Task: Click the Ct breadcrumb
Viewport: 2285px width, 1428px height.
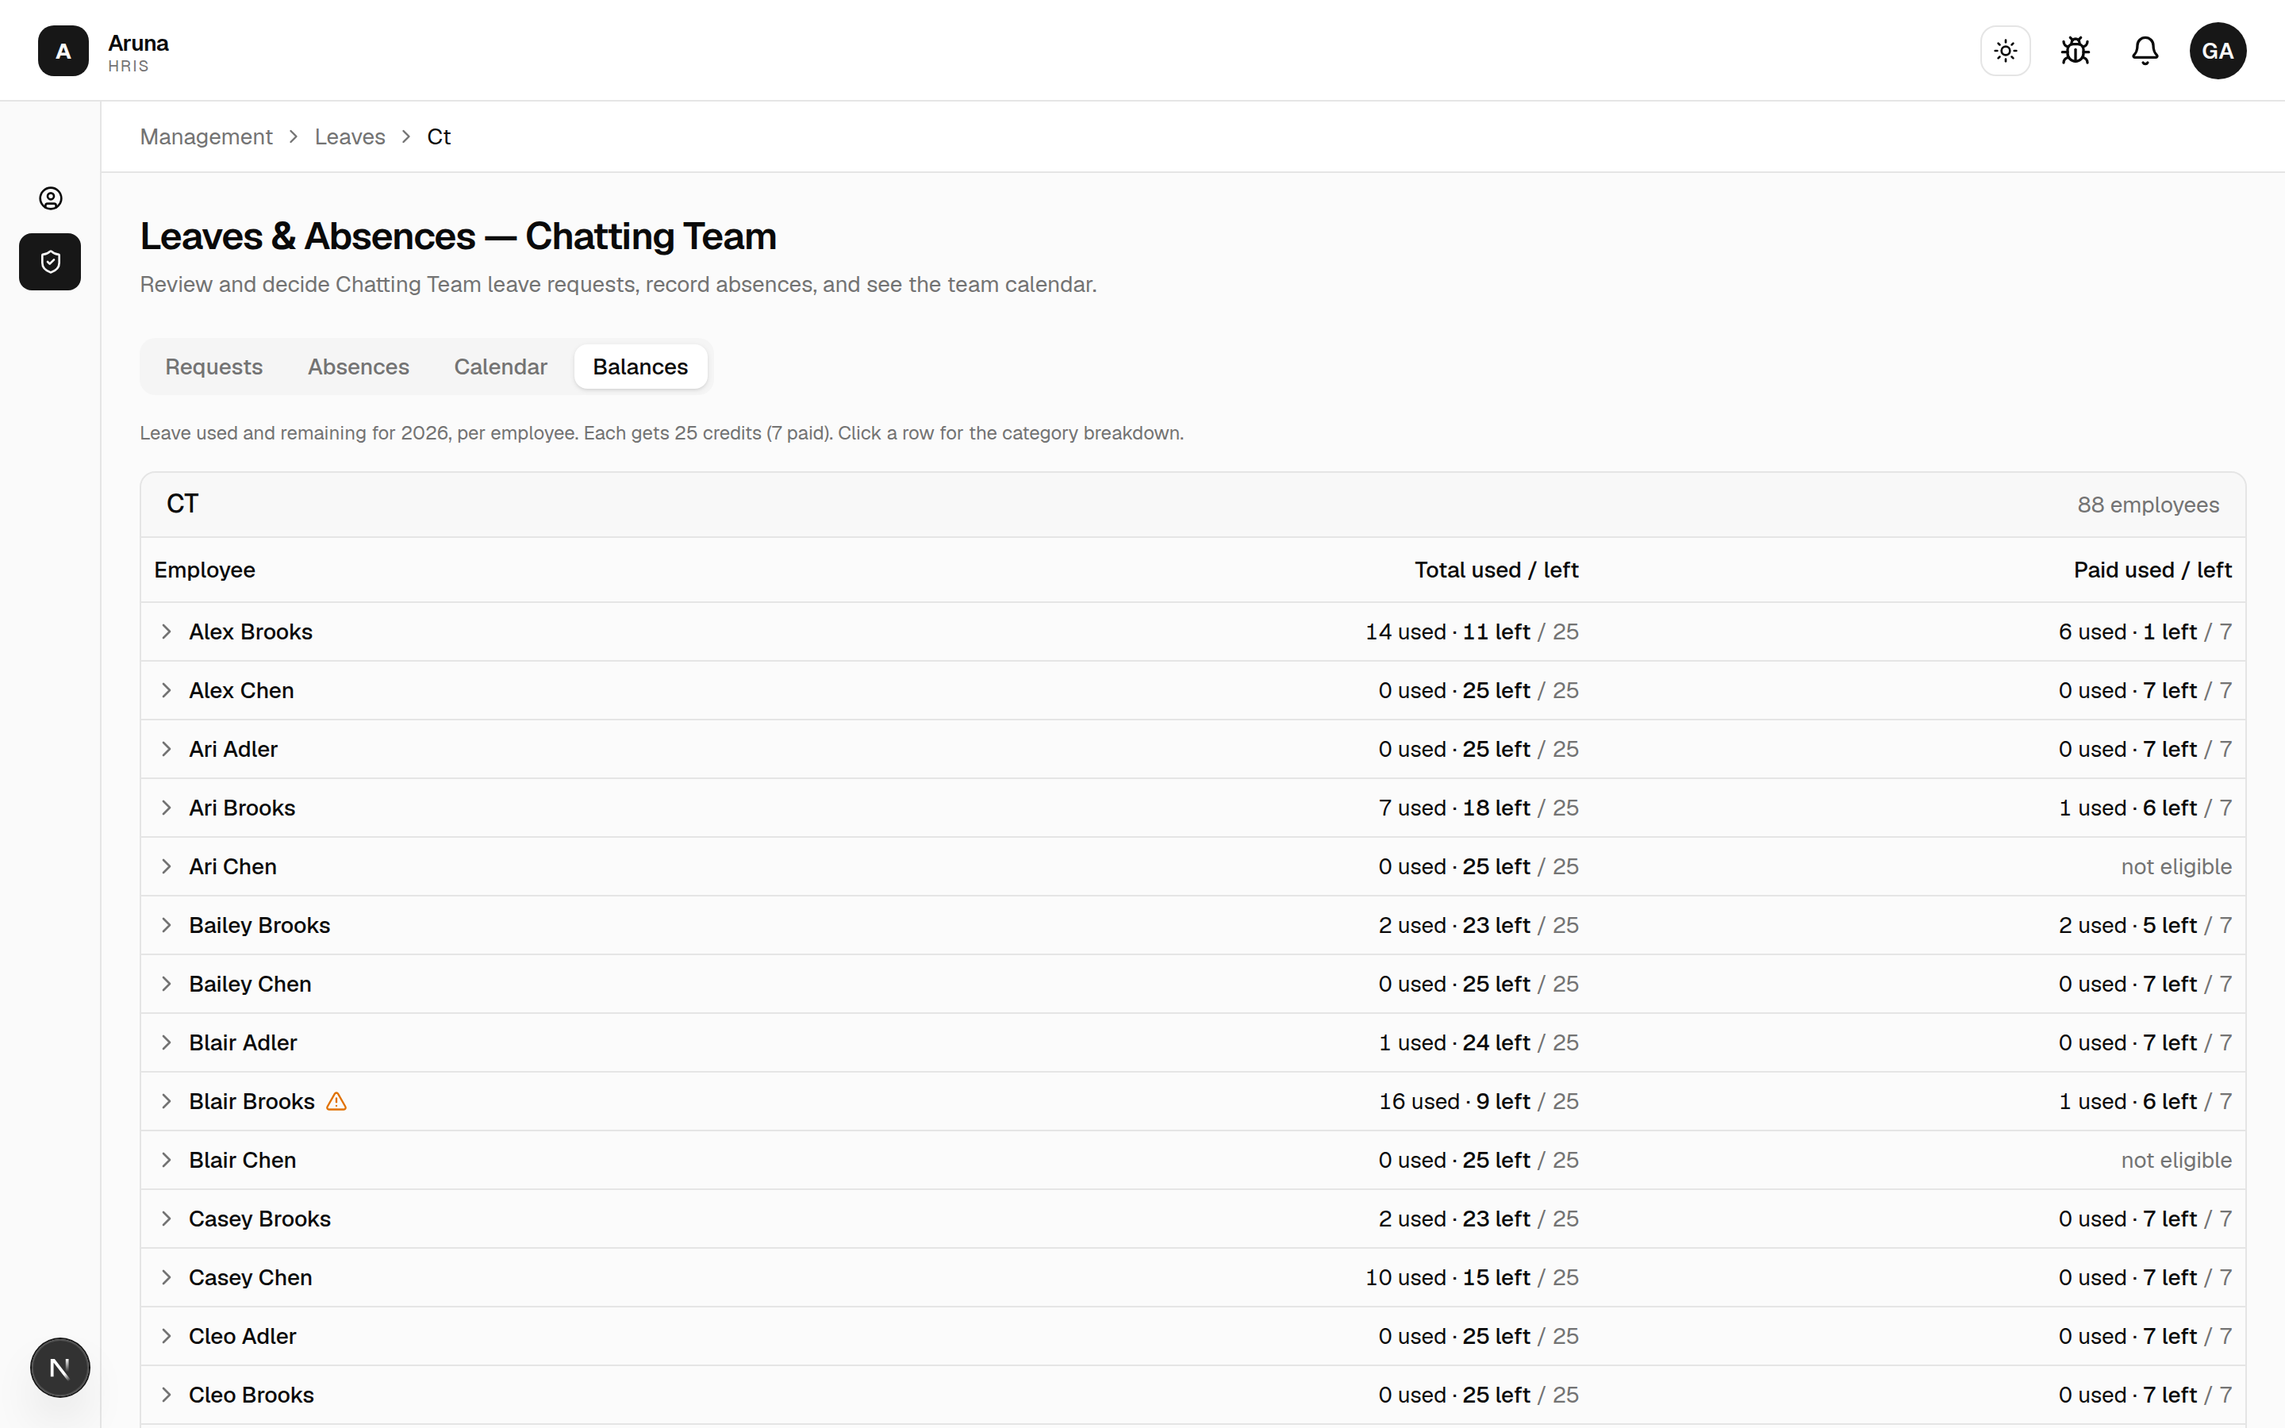Action: click(x=439, y=137)
